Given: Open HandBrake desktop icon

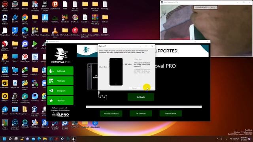Looking at the screenshot, I should (65, 19).
